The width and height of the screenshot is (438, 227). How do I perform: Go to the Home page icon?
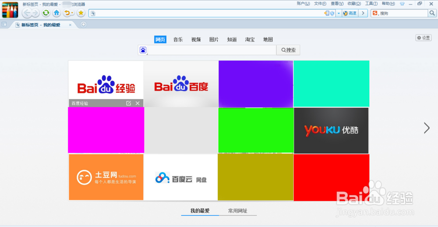(57, 13)
